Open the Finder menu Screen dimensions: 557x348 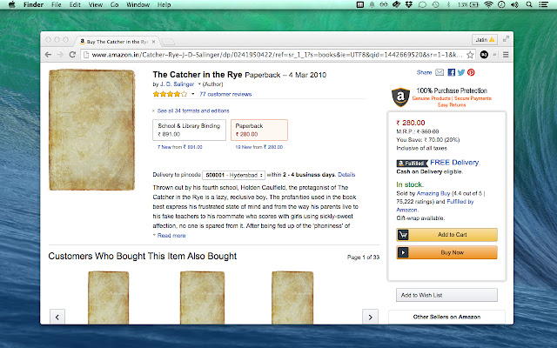pos(33,4)
